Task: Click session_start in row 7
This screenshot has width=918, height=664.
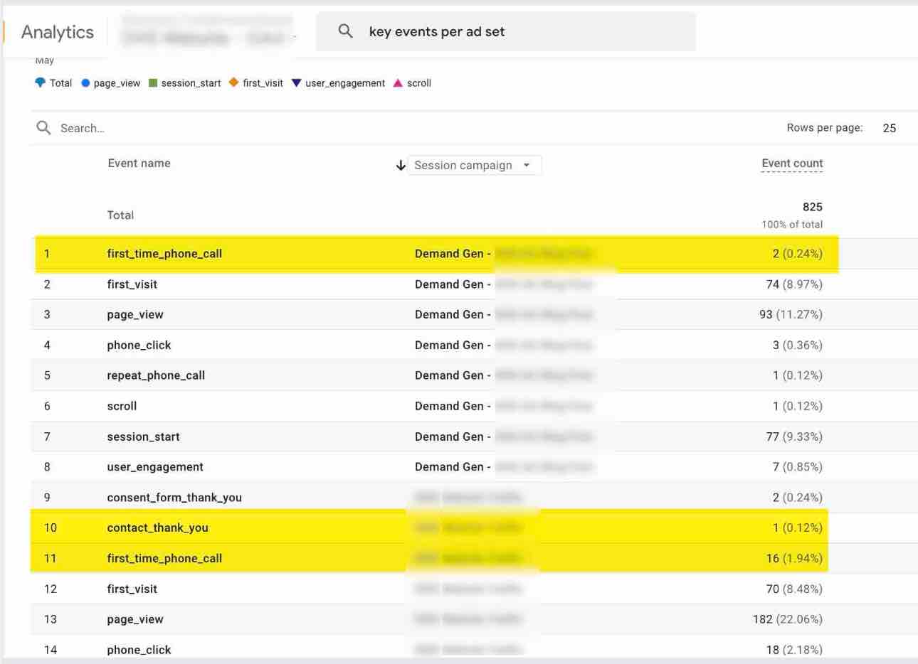Action: pos(143,437)
